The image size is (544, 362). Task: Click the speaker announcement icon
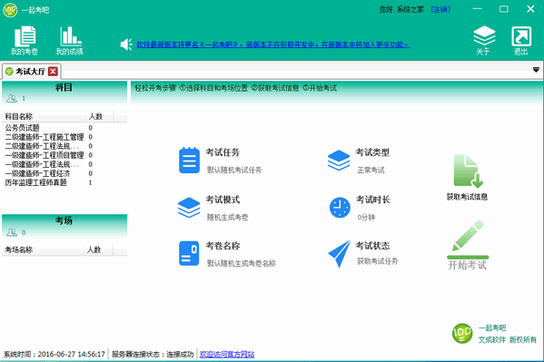126,44
